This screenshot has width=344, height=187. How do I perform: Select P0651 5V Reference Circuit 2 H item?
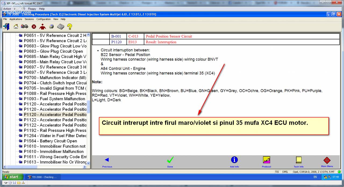(x=53, y=35)
